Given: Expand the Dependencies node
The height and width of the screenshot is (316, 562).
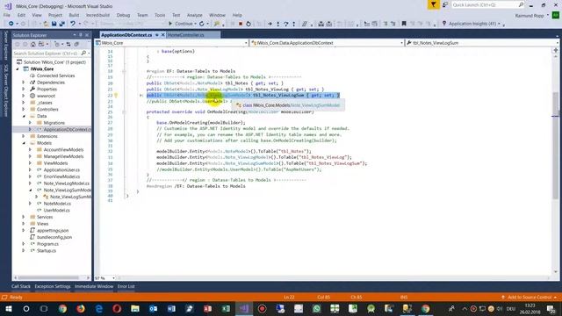Looking at the screenshot, I should pos(24,83).
